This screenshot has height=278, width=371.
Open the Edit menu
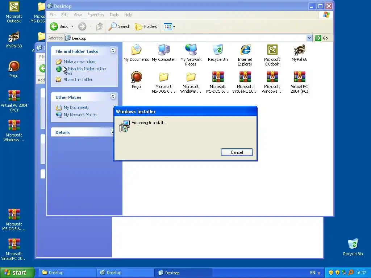pyautogui.click(x=64, y=15)
